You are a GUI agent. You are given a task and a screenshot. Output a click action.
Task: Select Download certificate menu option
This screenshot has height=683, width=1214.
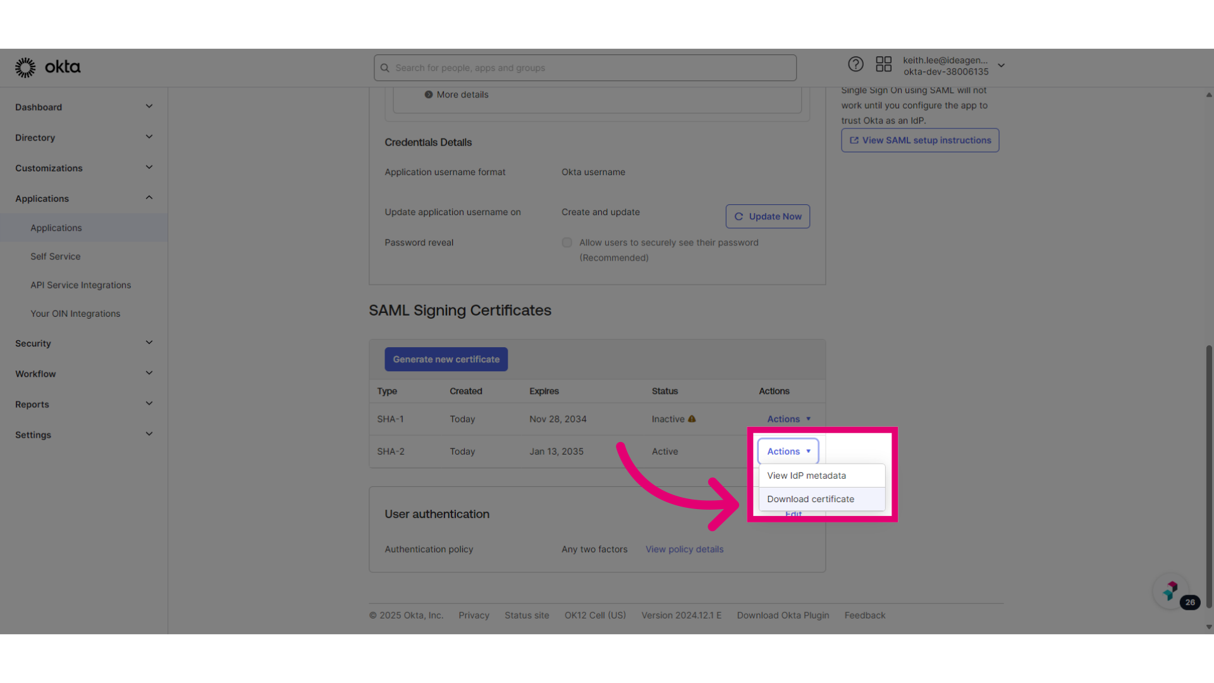tap(822, 499)
